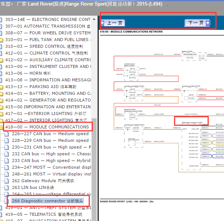Open 419-05 Telematics entry
The image size is (224, 221).
tap(44, 214)
